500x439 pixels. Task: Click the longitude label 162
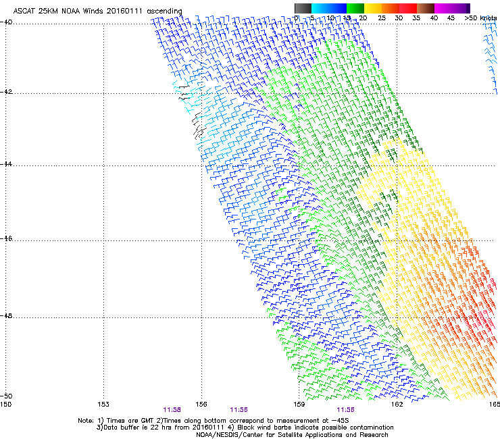tap(397, 405)
